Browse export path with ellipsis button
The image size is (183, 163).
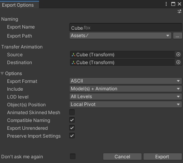[x=178, y=36]
